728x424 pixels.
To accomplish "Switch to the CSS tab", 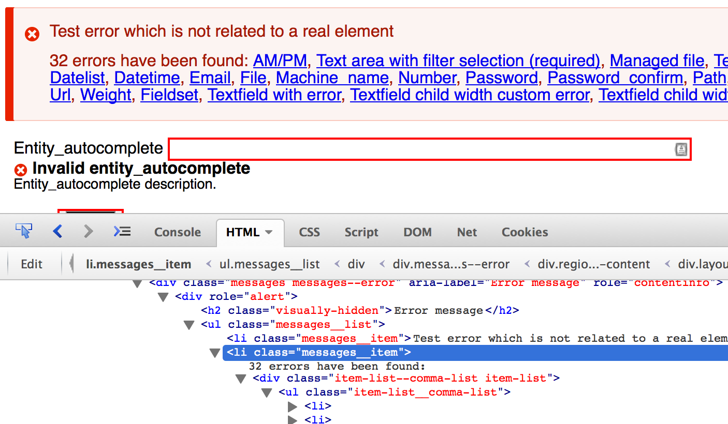I will click(x=309, y=232).
